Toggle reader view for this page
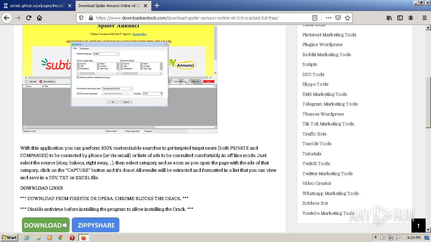431x242 pixels. click(x=314, y=18)
